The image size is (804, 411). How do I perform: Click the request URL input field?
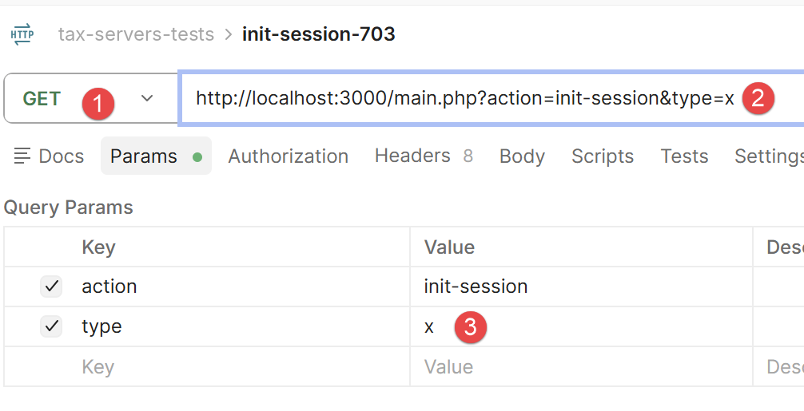(492, 98)
